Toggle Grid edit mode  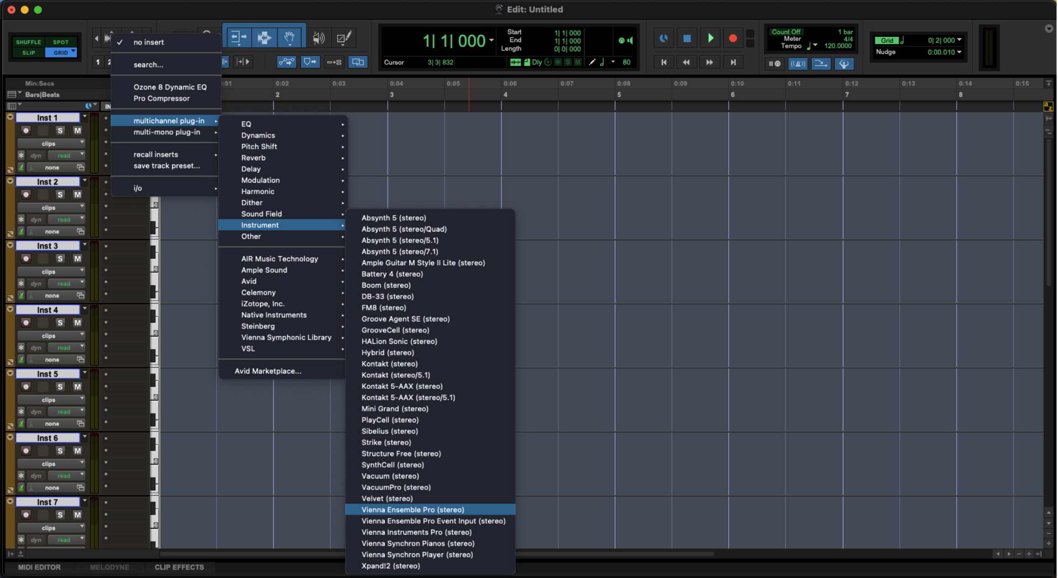click(61, 53)
